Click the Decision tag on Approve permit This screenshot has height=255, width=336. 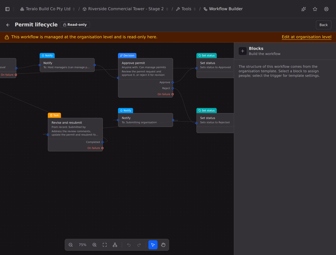click(127, 56)
